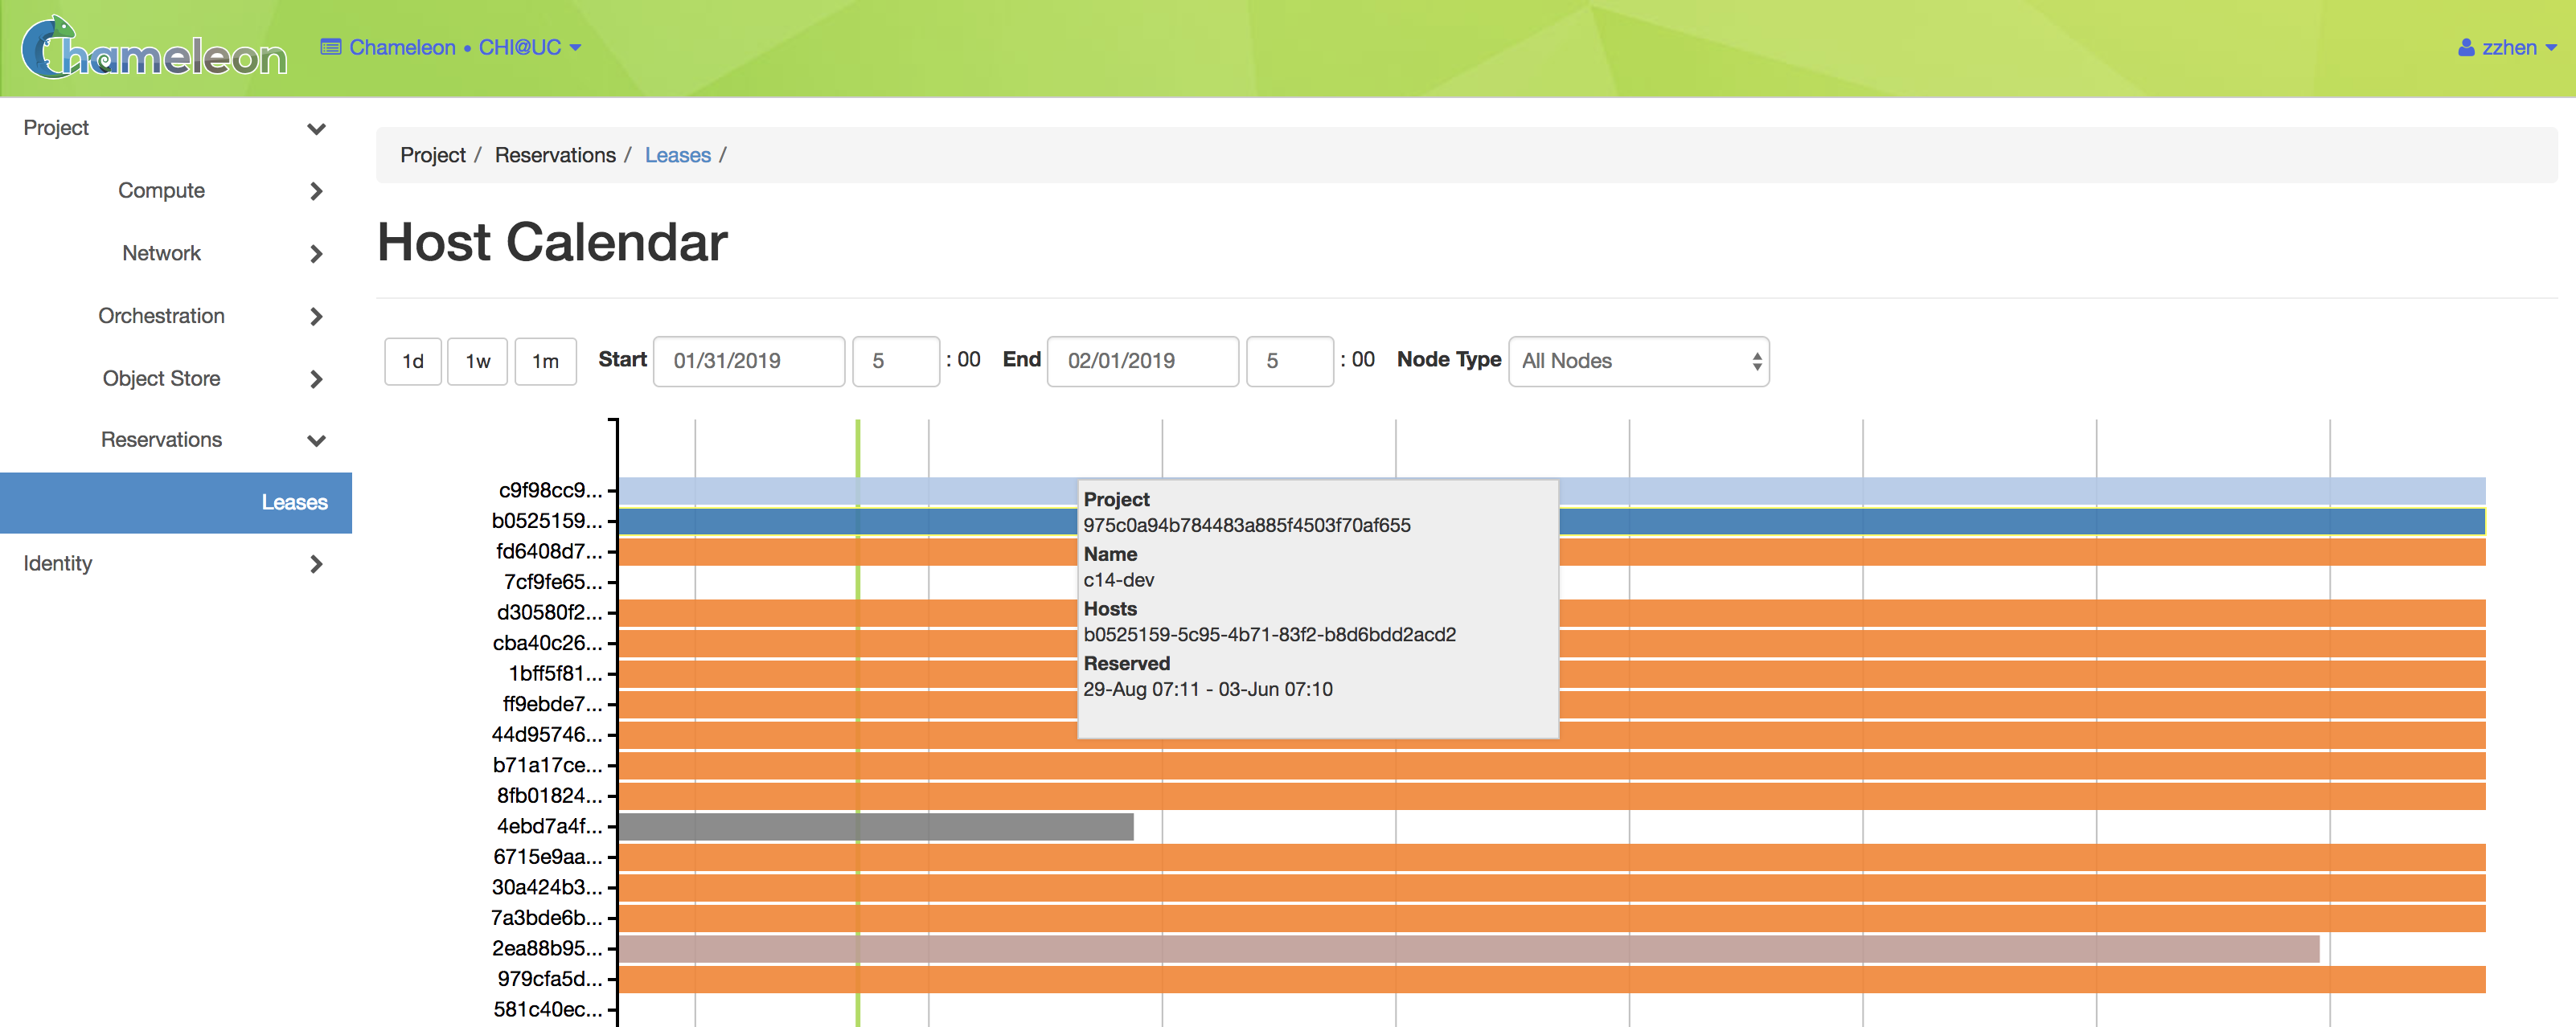Expand the Identity sidebar chevron
Viewport: 2576px width, 1027px height.
pyautogui.click(x=316, y=564)
